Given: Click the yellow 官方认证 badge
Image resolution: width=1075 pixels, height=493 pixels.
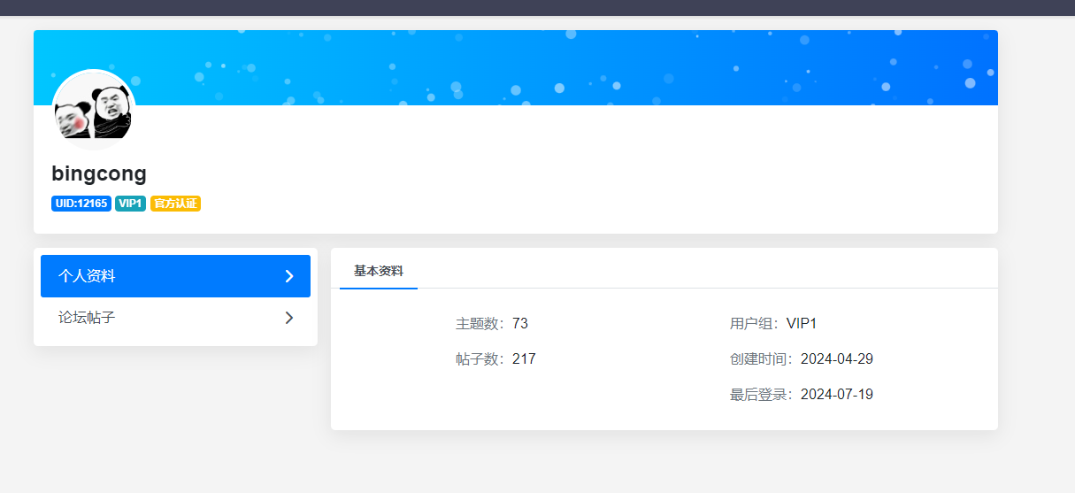Looking at the screenshot, I should pyautogui.click(x=175, y=204).
